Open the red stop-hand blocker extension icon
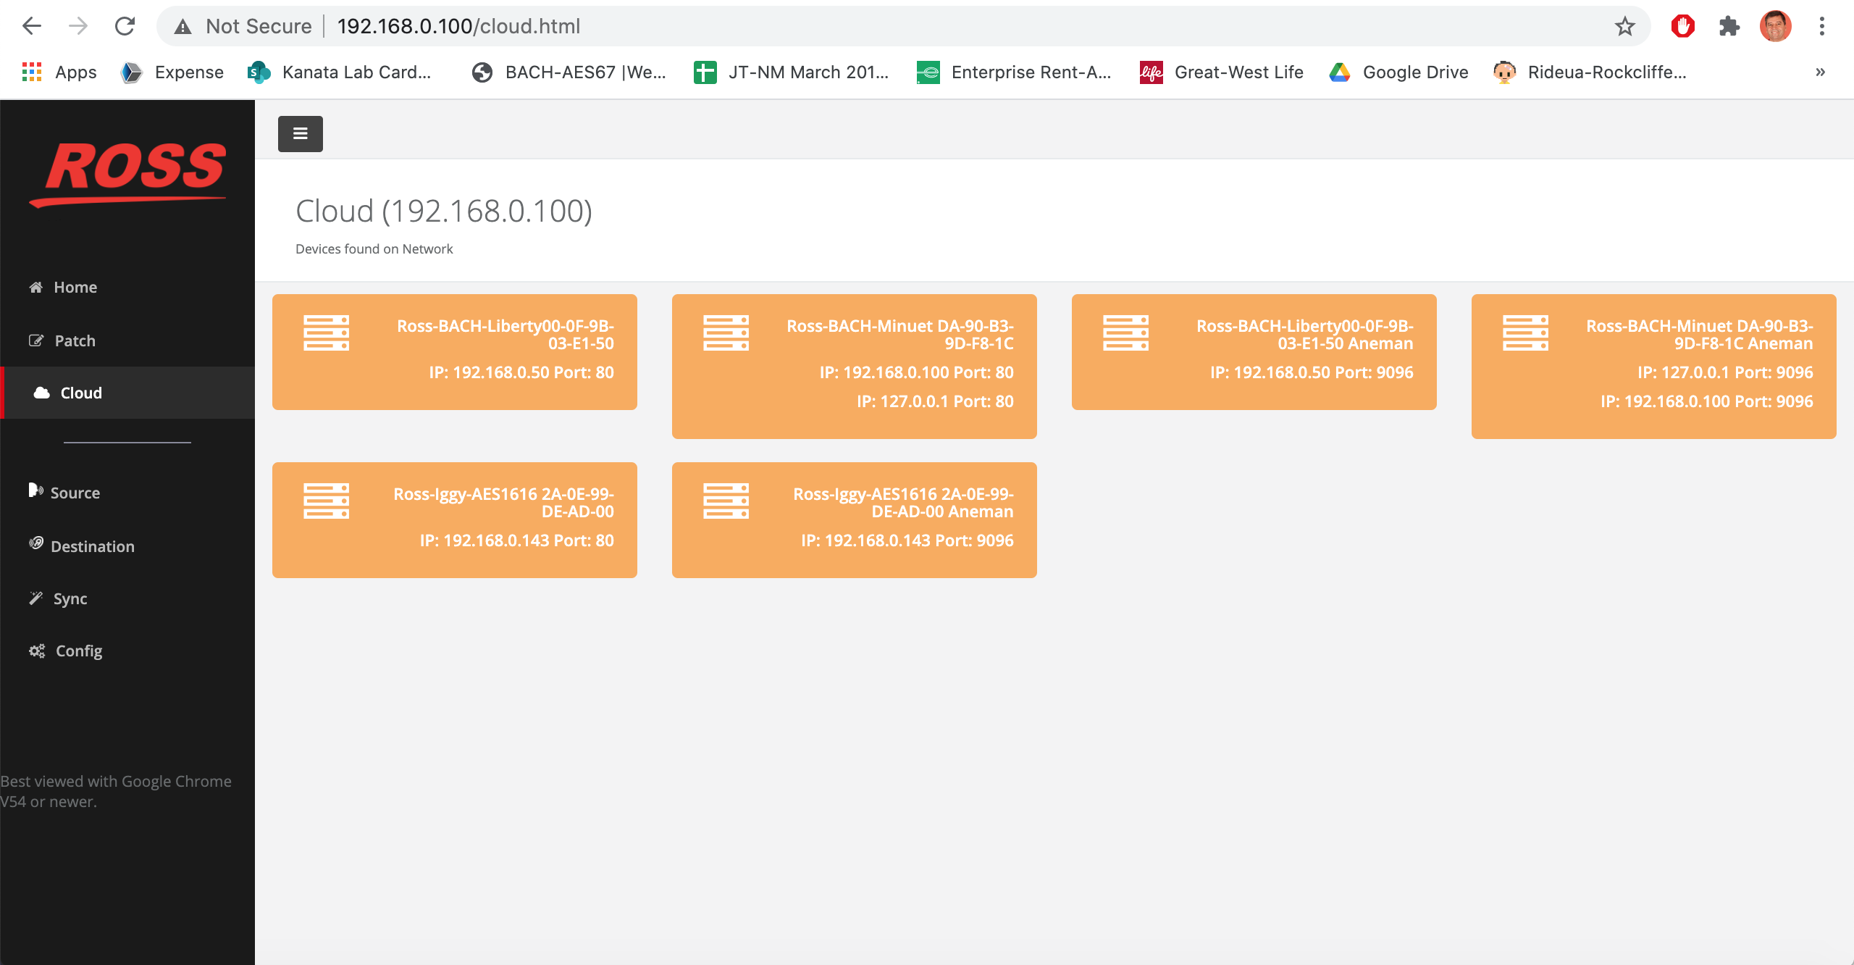Screen dimensions: 1854x965 pos(1683,26)
